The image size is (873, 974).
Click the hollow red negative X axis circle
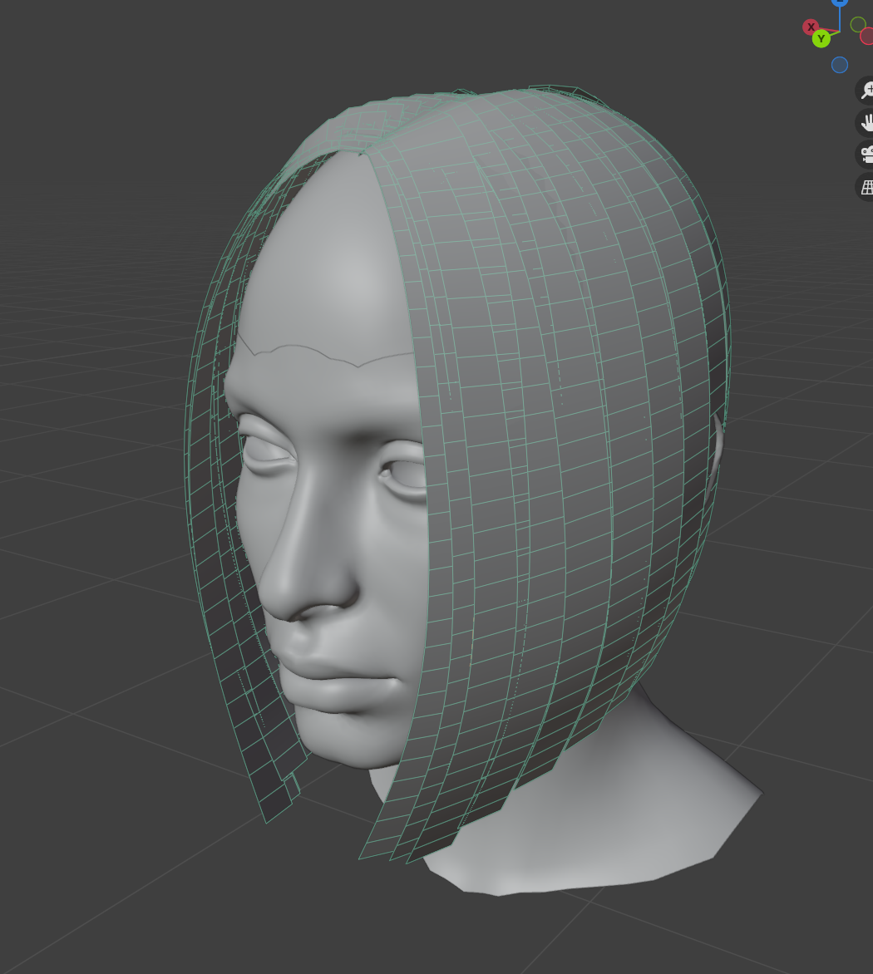pyautogui.click(x=866, y=36)
